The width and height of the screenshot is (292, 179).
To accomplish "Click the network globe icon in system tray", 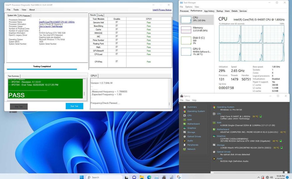I will [267, 177].
